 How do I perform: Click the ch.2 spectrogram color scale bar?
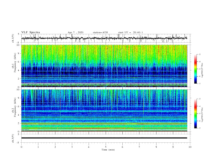pos(195,114)
